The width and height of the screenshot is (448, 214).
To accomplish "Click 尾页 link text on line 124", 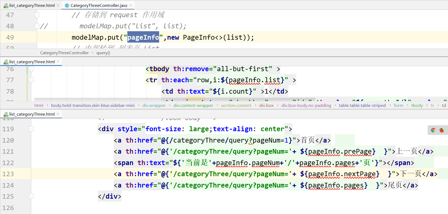I will (395, 185).
